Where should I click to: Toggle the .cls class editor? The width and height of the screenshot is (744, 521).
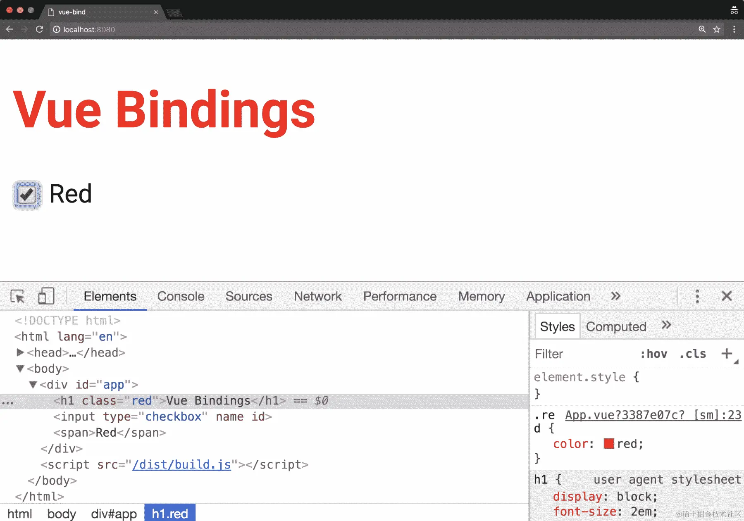[693, 354]
